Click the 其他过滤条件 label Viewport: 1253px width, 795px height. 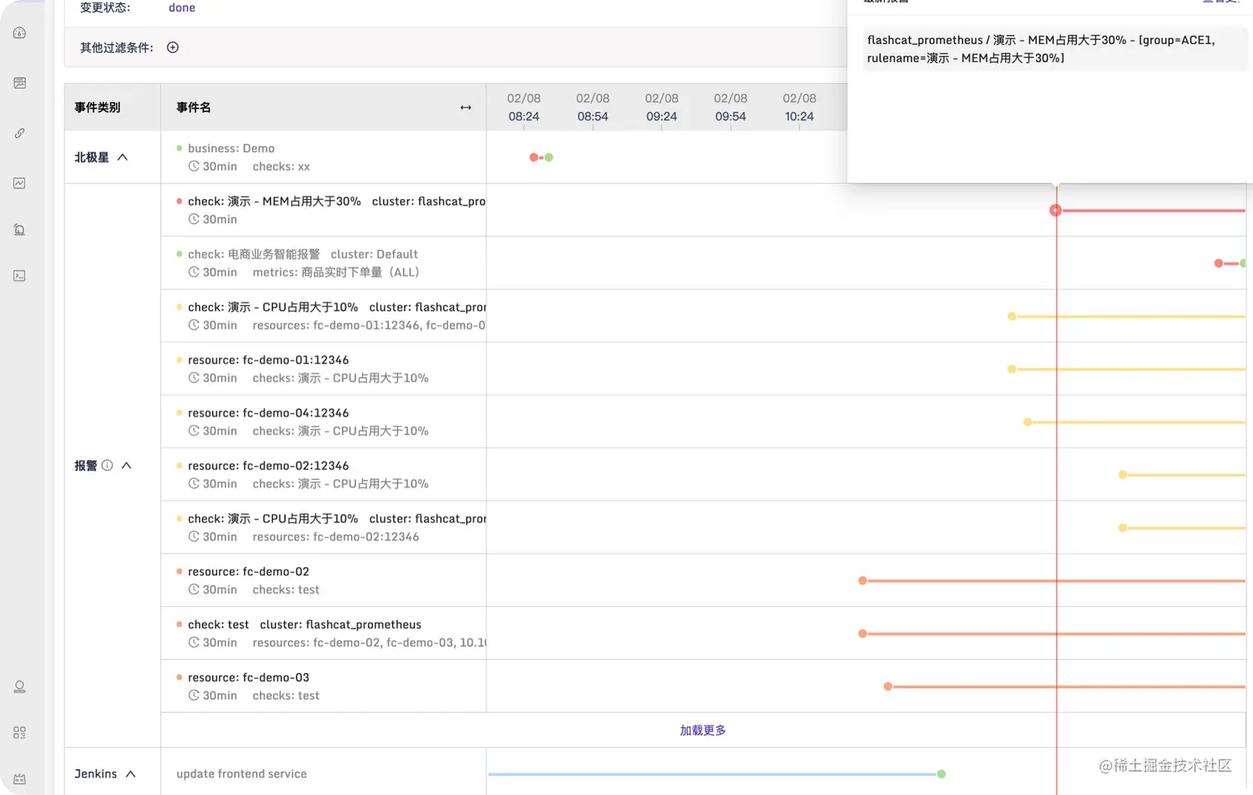click(117, 47)
